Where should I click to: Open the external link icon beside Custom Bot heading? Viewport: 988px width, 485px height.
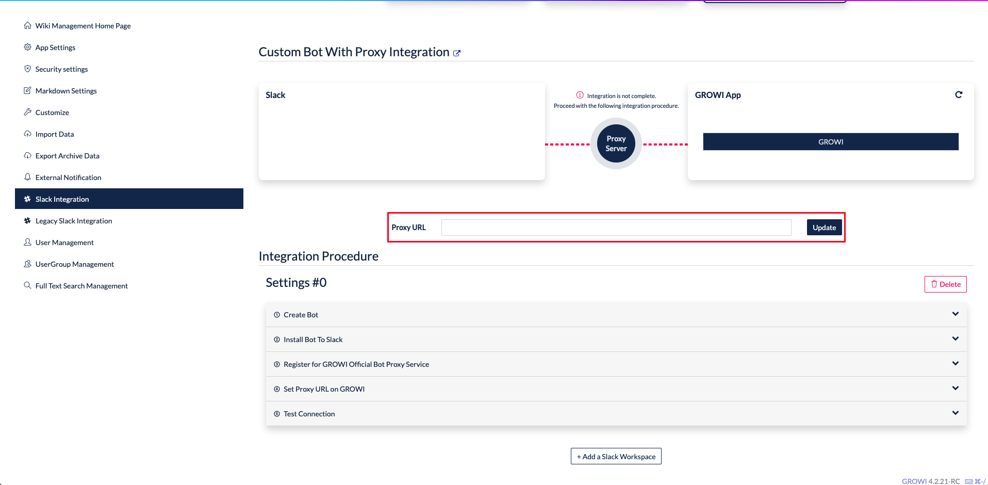(x=457, y=53)
